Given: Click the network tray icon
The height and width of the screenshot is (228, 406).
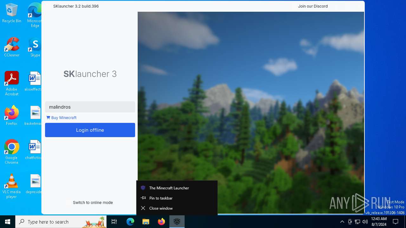Looking at the screenshot, I should click(x=357, y=222).
